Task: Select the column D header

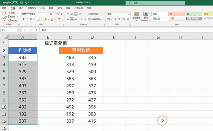Action: pos(92,37)
